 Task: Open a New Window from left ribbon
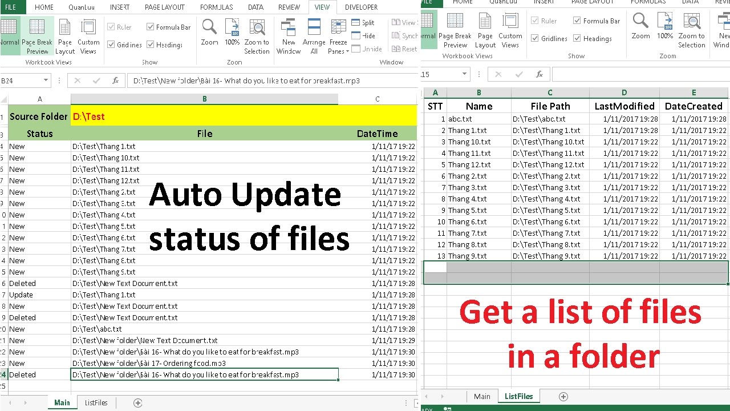click(x=289, y=37)
